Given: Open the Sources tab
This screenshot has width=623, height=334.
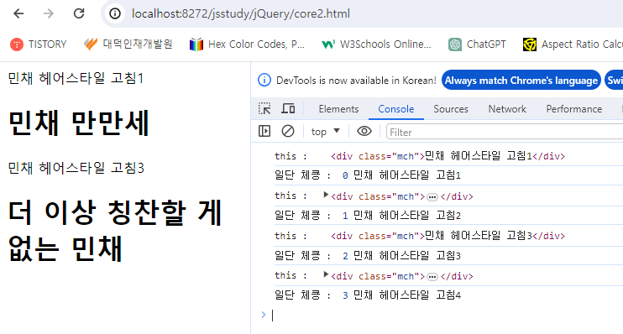Looking at the screenshot, I should pyautogui.click(x=451, y=109).
